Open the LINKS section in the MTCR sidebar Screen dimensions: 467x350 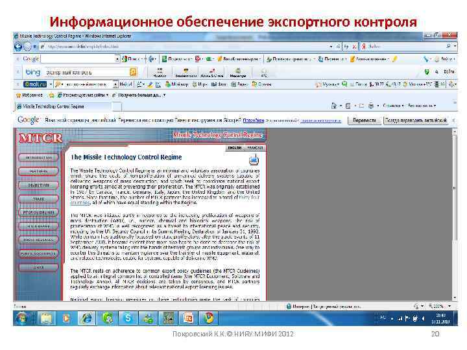pos(38,267)
